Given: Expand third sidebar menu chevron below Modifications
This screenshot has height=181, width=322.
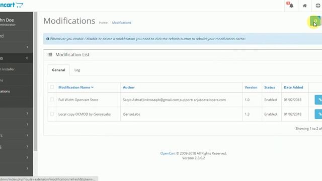Looking at the screenshot, I should tap(27, 135).
